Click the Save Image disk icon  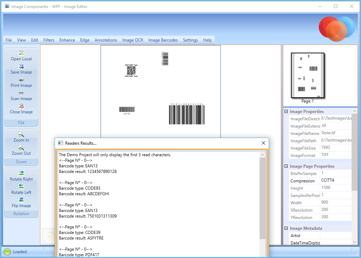21,67
